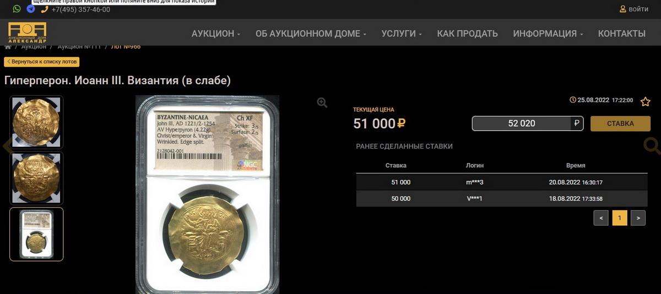661x294 pixels.
Task: Open the КОНТАКТЫ menu item
Action: (x=622, y=34)
